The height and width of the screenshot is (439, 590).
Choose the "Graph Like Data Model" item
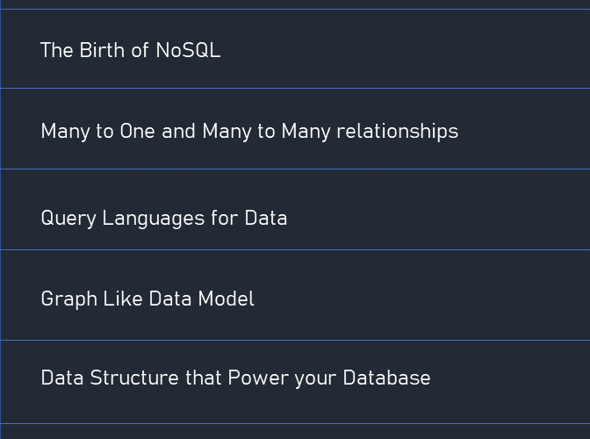pos(295,295)
